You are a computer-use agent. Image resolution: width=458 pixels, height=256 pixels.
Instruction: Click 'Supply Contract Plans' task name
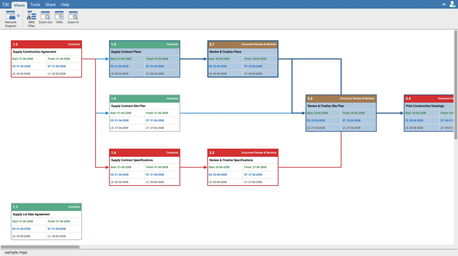pyautogui.click(x=126, y=52)
